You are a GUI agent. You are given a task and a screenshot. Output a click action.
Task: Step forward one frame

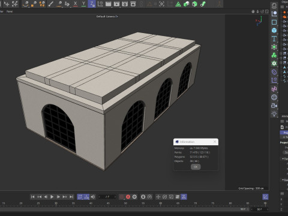[58, 197]
